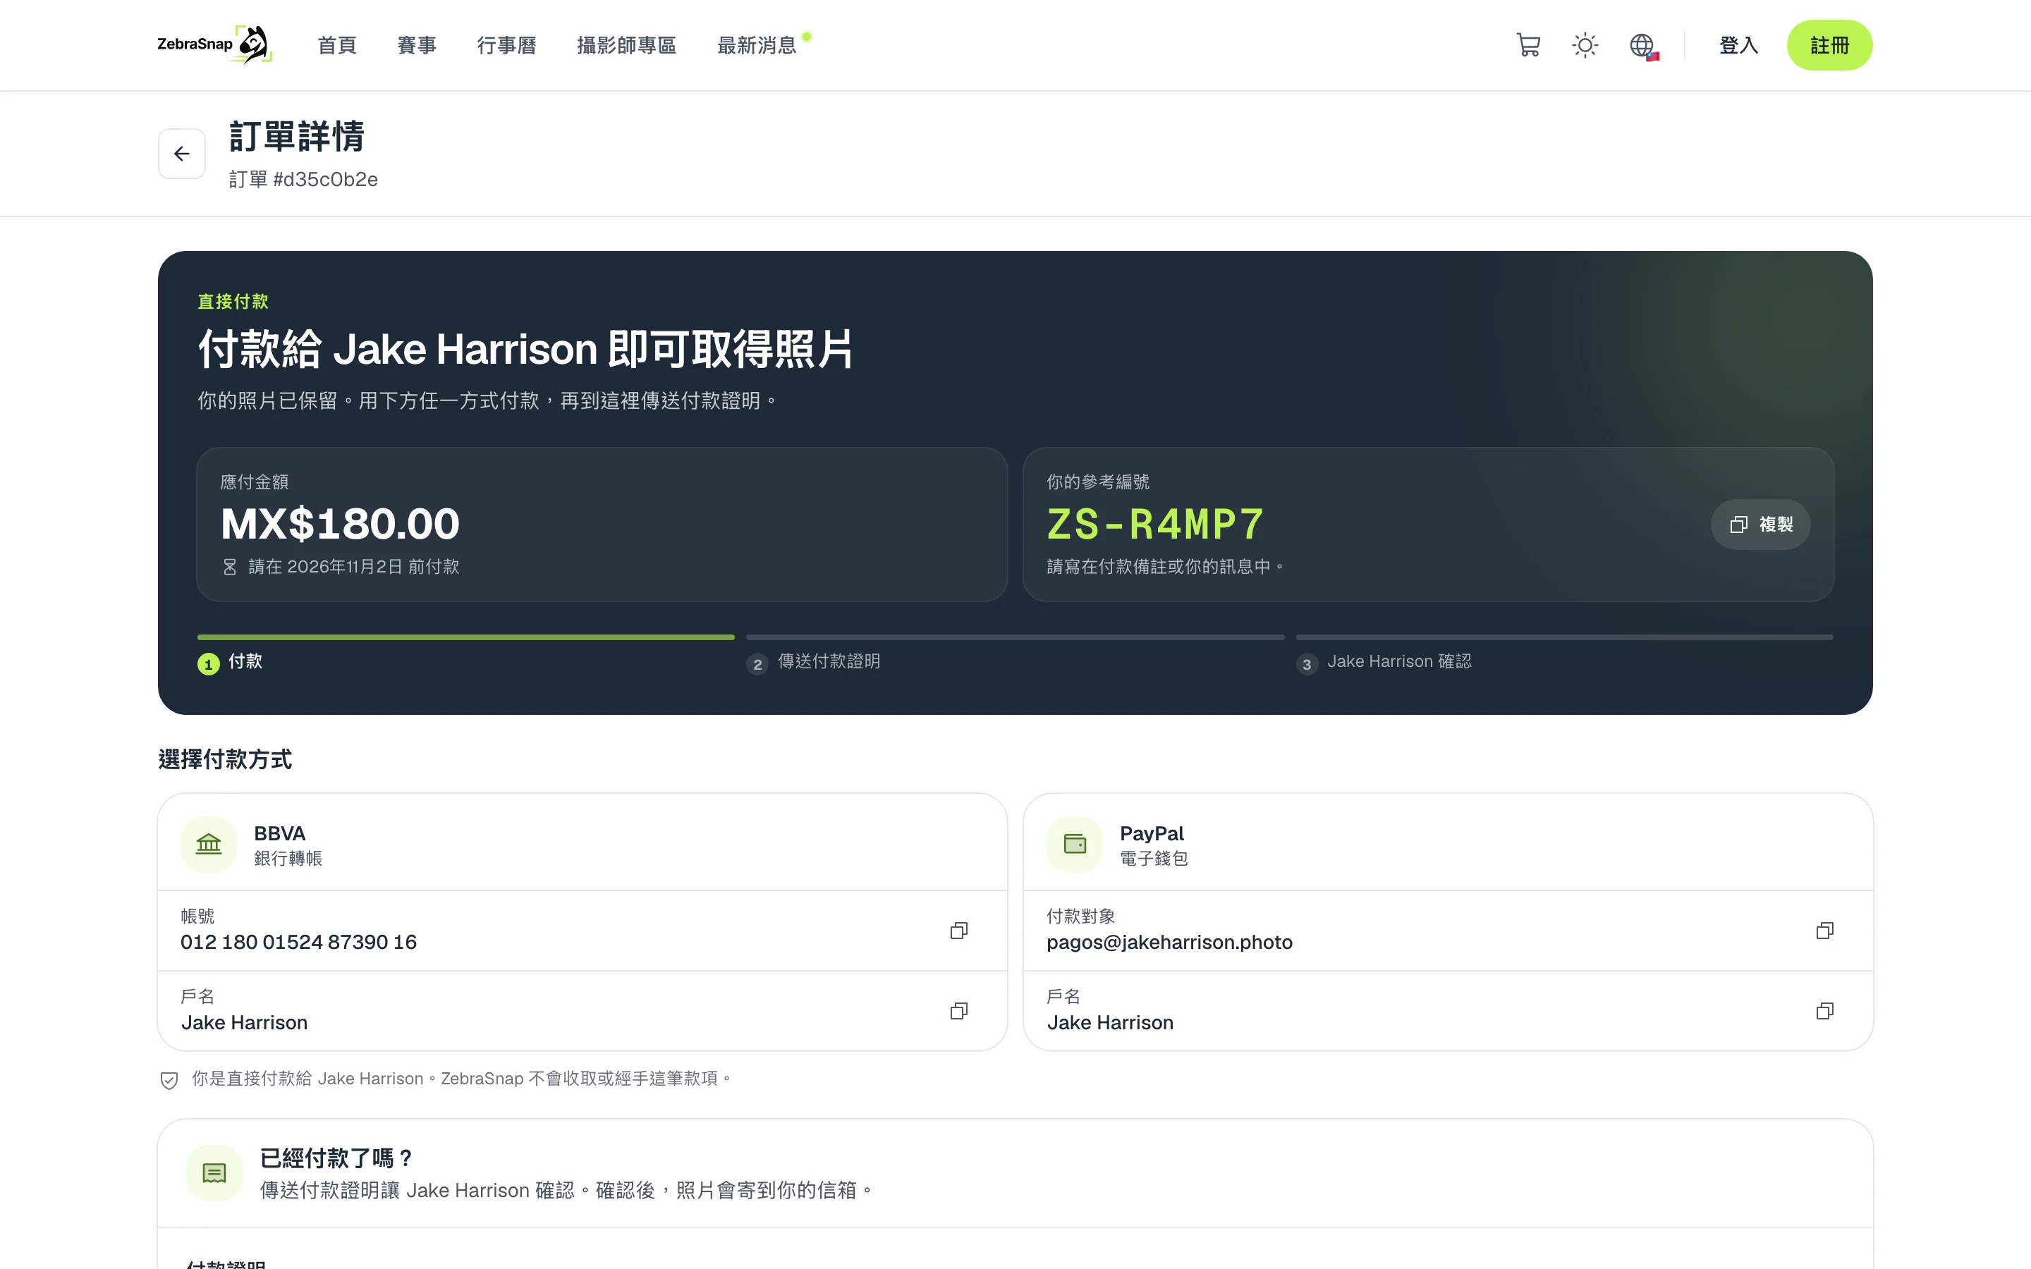Click the 選擇付款方式 section heading
Screen dimensions: 2031x1269
225,759
